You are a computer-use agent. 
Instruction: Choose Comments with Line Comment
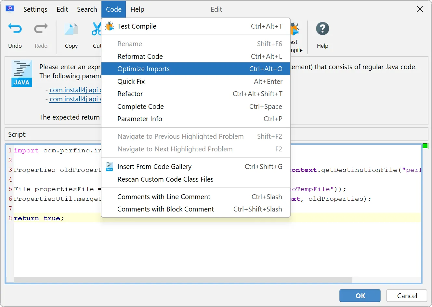tap(196, 197)
